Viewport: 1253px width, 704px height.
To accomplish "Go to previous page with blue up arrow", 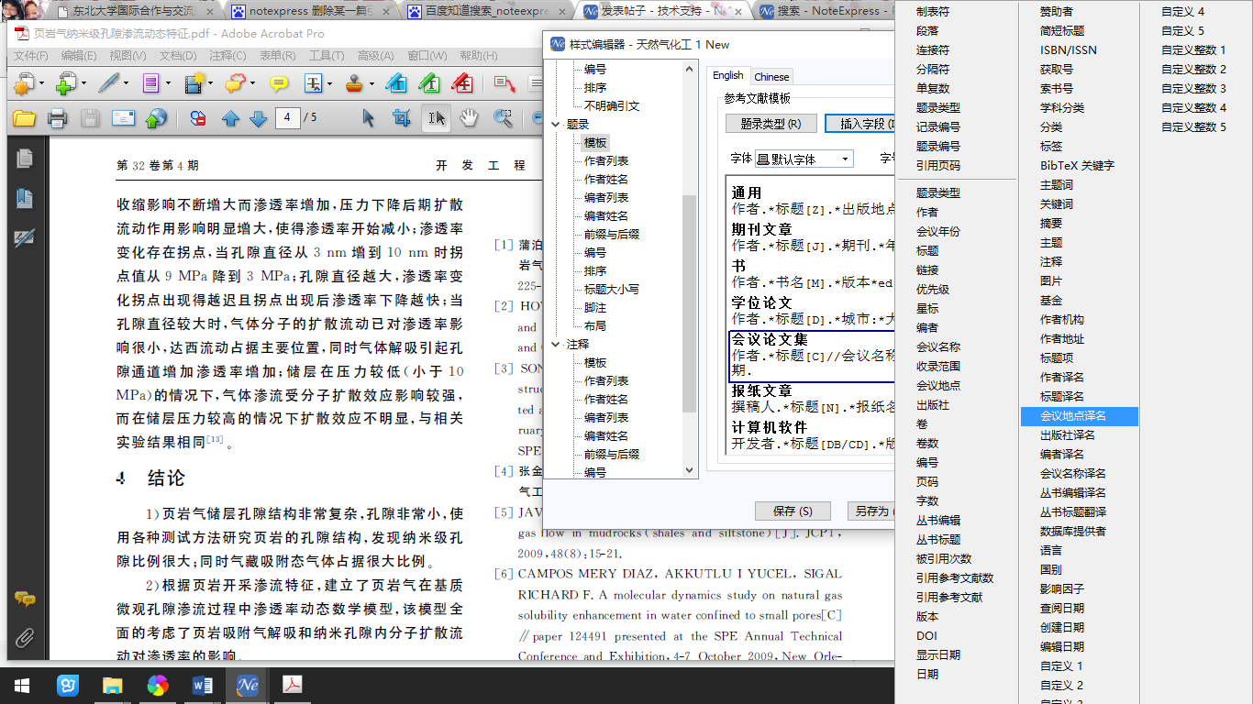I will 230,118.
